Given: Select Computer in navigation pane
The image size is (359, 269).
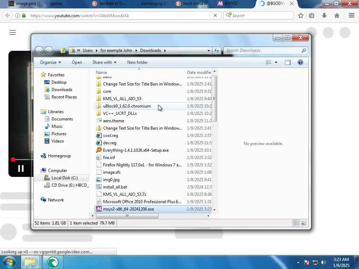Looking at the screenshot, I should (x=57, y=171).
